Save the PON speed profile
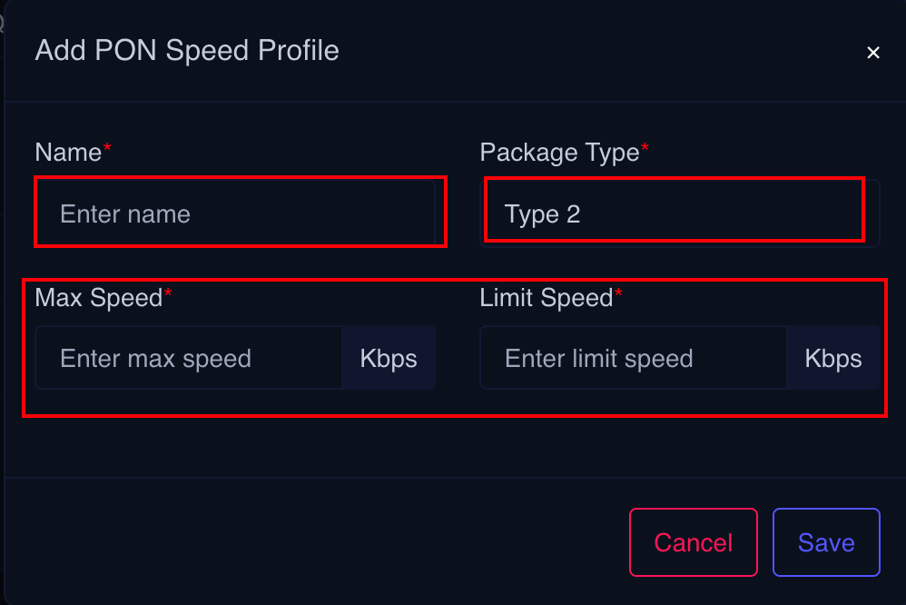The image size is (906, 605). pos(826,542)
